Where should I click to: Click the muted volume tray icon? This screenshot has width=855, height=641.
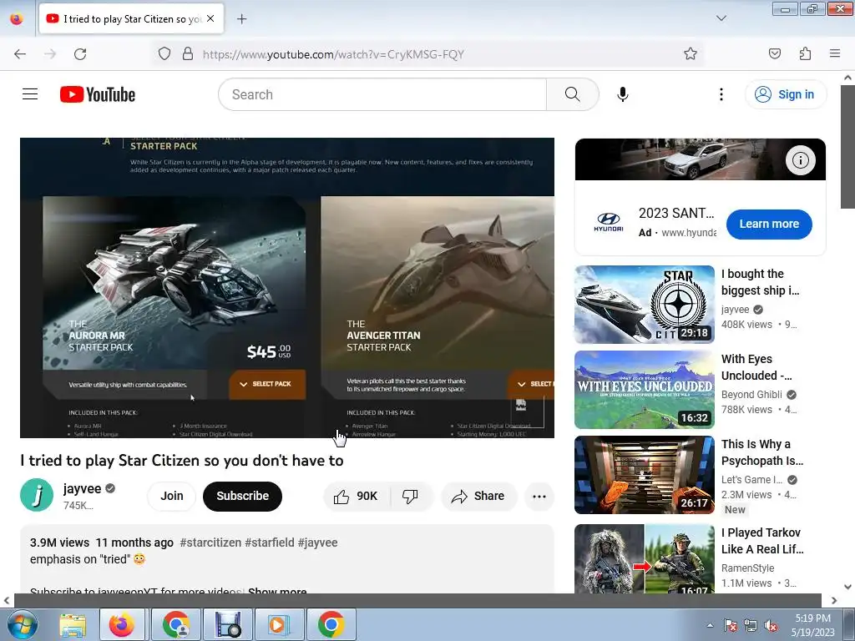(770, 625)
